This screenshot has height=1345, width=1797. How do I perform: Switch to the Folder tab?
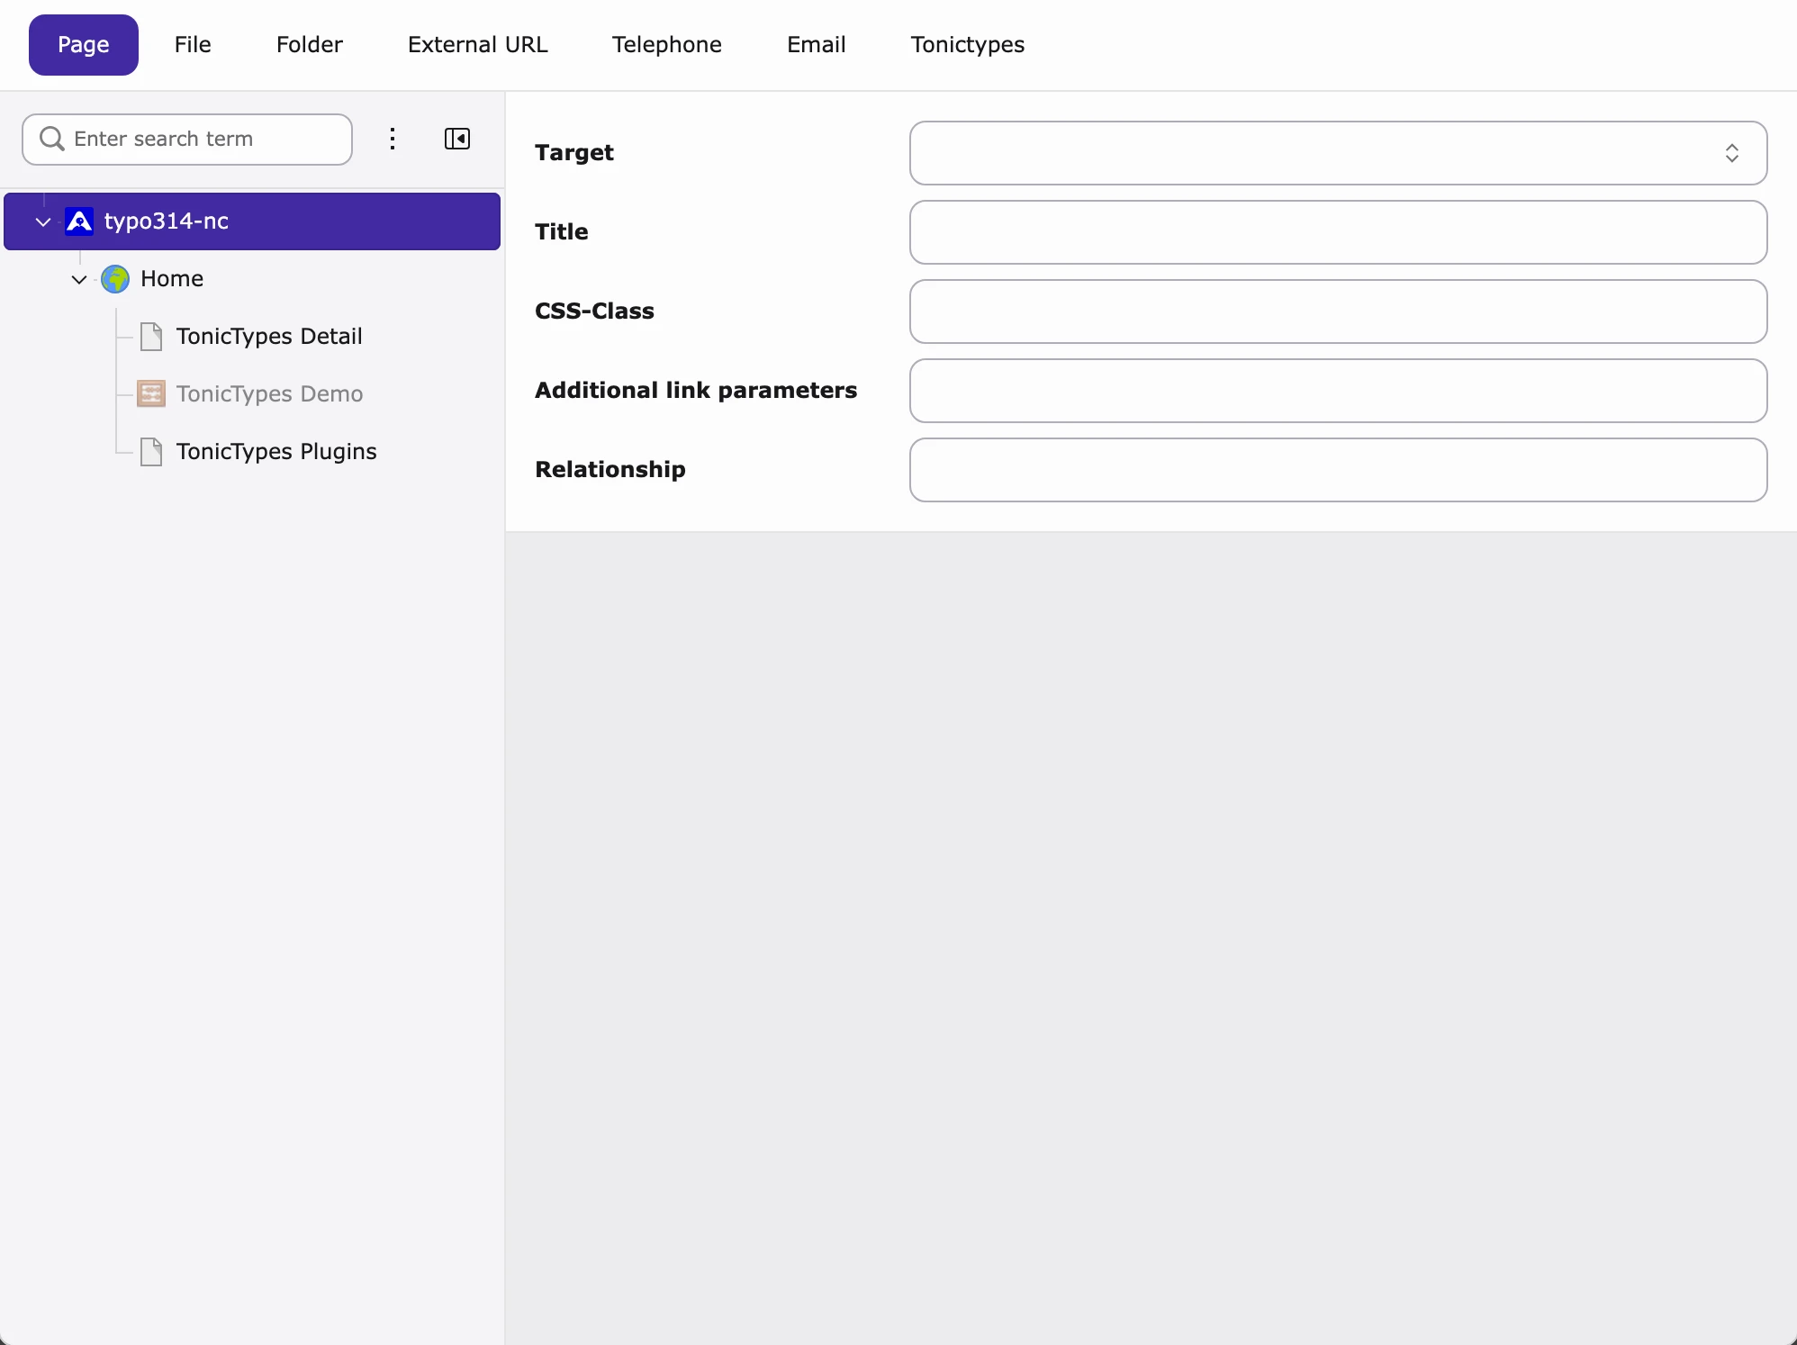pyautogui.click(x=310, y=45)
